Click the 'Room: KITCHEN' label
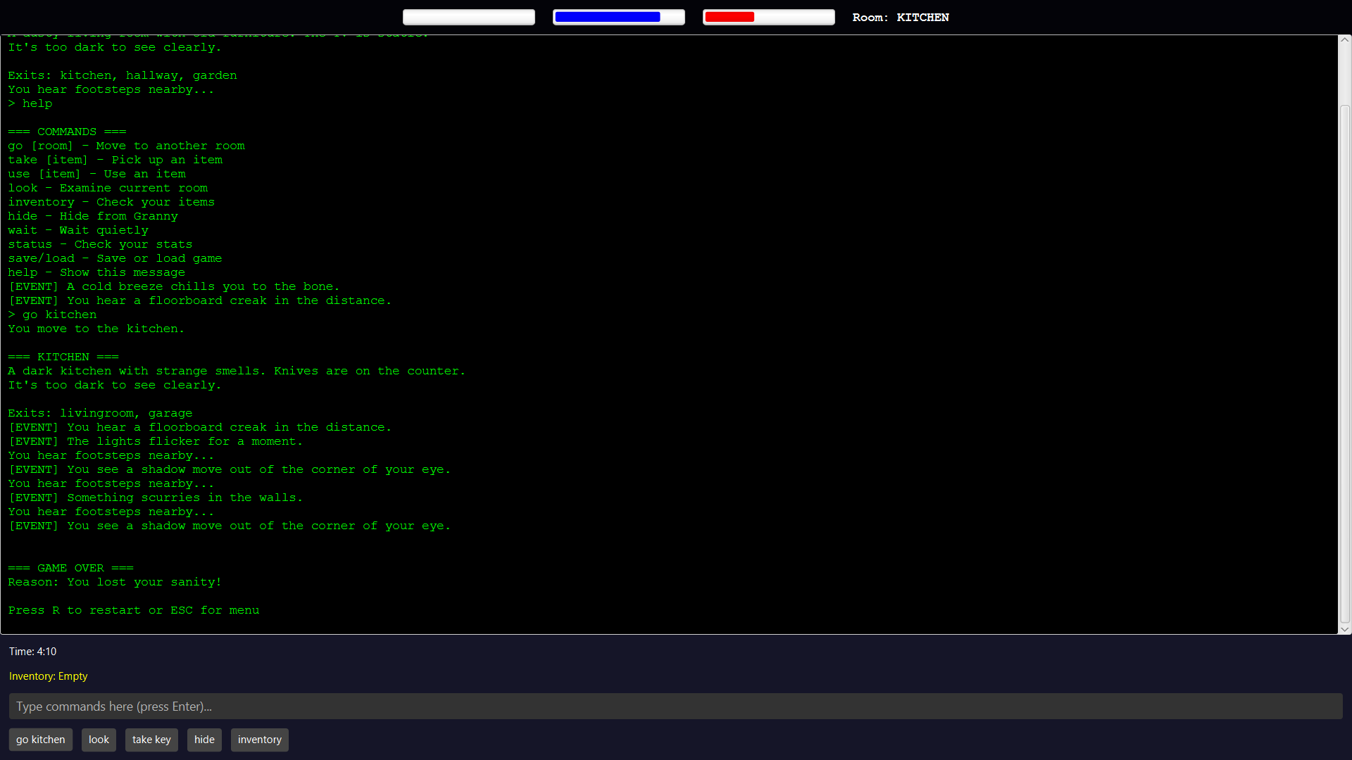Viewport: 1352px width, 760px height. tap(900, 18)
